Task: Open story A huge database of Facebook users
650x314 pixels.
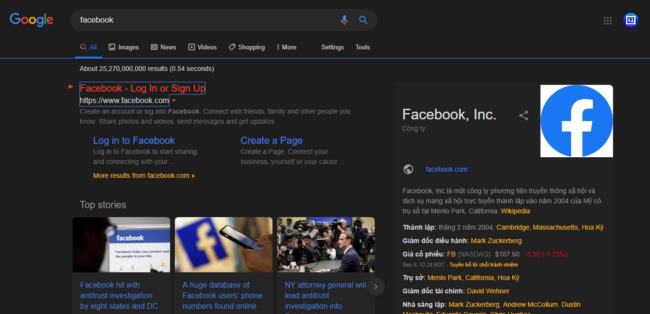Action: pos(222,295)
